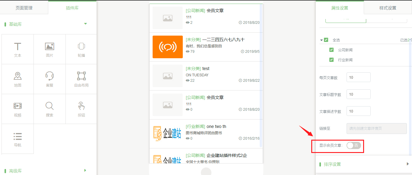Expand the 排序设置 section
Image resolution: width=412 pixels, height=175 pixels.
(408, 164)
